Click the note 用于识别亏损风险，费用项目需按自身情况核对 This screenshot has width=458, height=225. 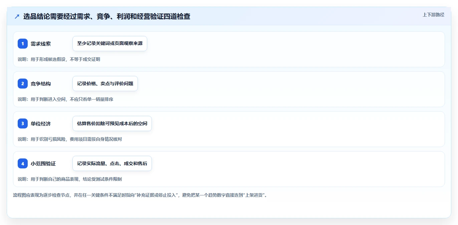click(x=76, y=139)
